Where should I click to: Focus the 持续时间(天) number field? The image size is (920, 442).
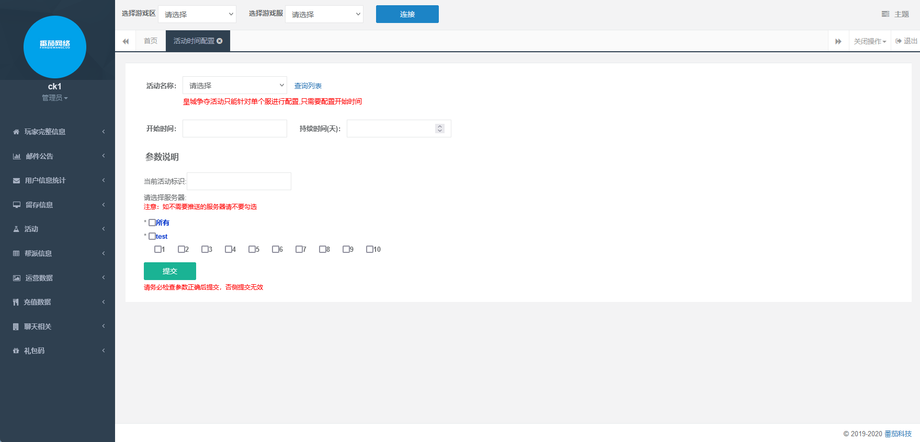point(399,129)
